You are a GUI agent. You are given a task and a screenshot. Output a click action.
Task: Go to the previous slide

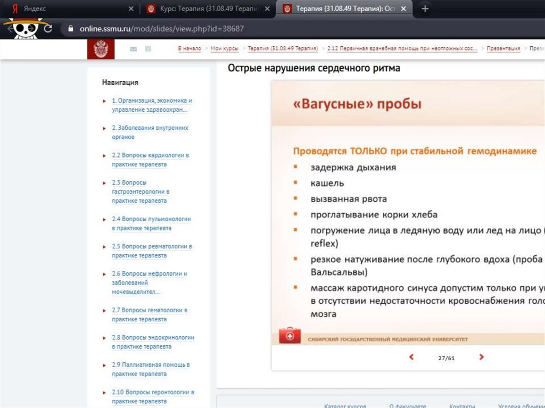pyautogui.click(x=411, y=357)
